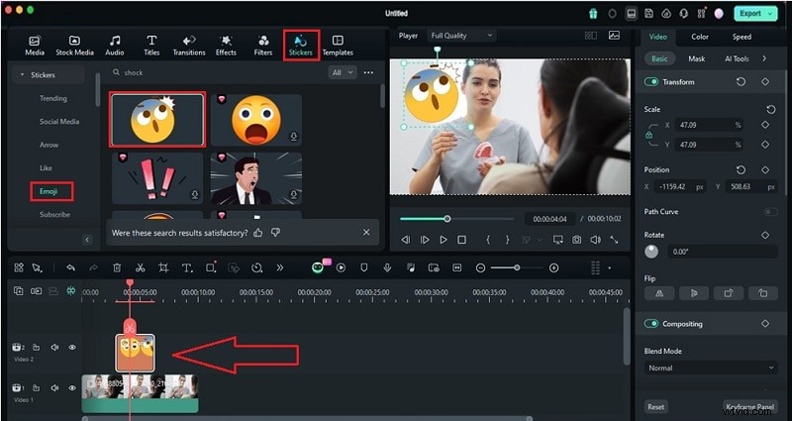
Task: Toggle player volume icon
Action: coord(596,240)
